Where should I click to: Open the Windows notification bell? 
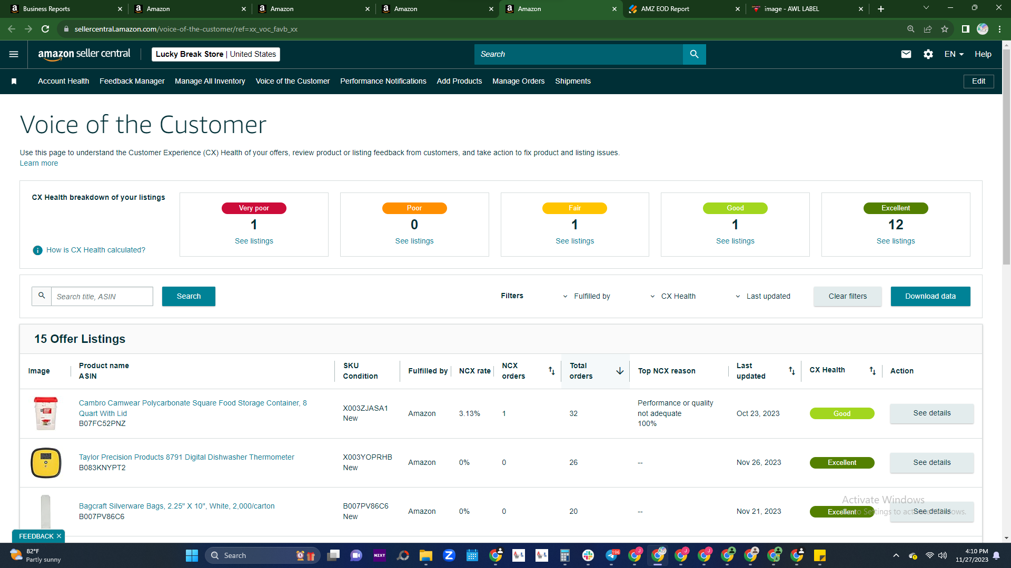996,555
